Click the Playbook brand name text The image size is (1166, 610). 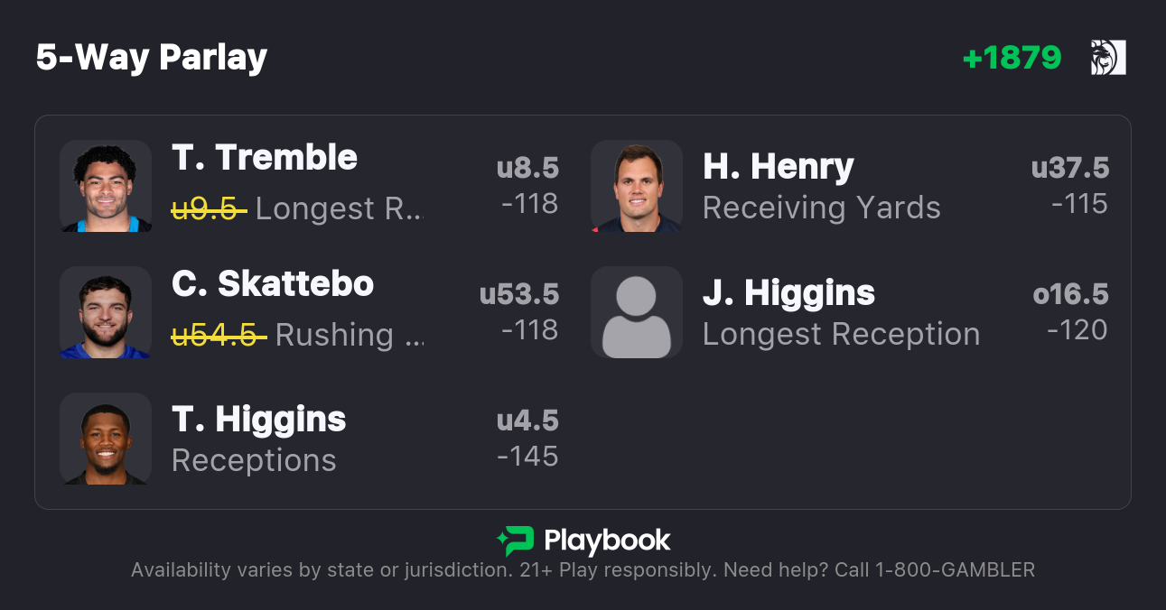607,541
